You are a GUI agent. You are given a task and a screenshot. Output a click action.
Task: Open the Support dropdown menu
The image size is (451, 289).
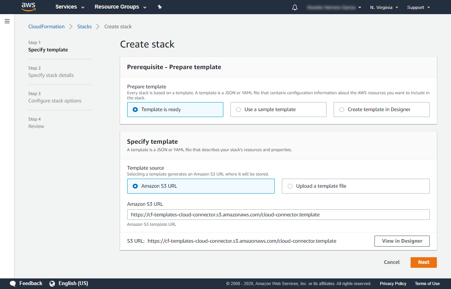(418, 7)
